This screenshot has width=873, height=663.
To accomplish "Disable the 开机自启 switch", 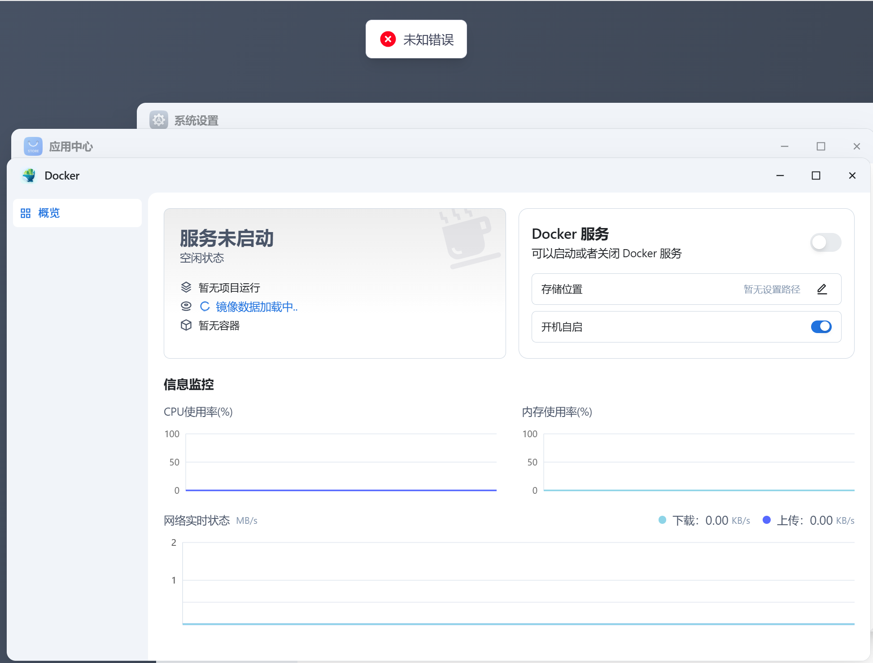I will [x=821, y=327].
